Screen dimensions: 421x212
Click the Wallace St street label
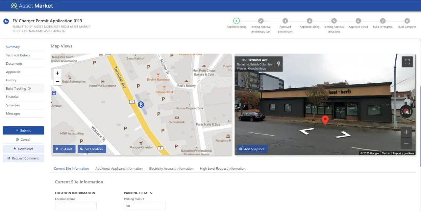click(98, 134)
